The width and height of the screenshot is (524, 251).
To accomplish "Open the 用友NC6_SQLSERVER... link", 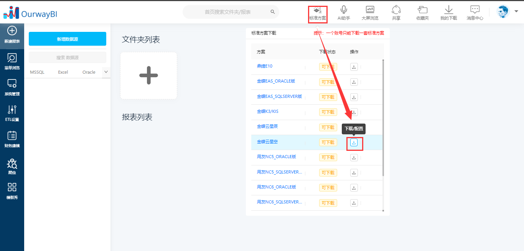I will (x=279, y=202).
